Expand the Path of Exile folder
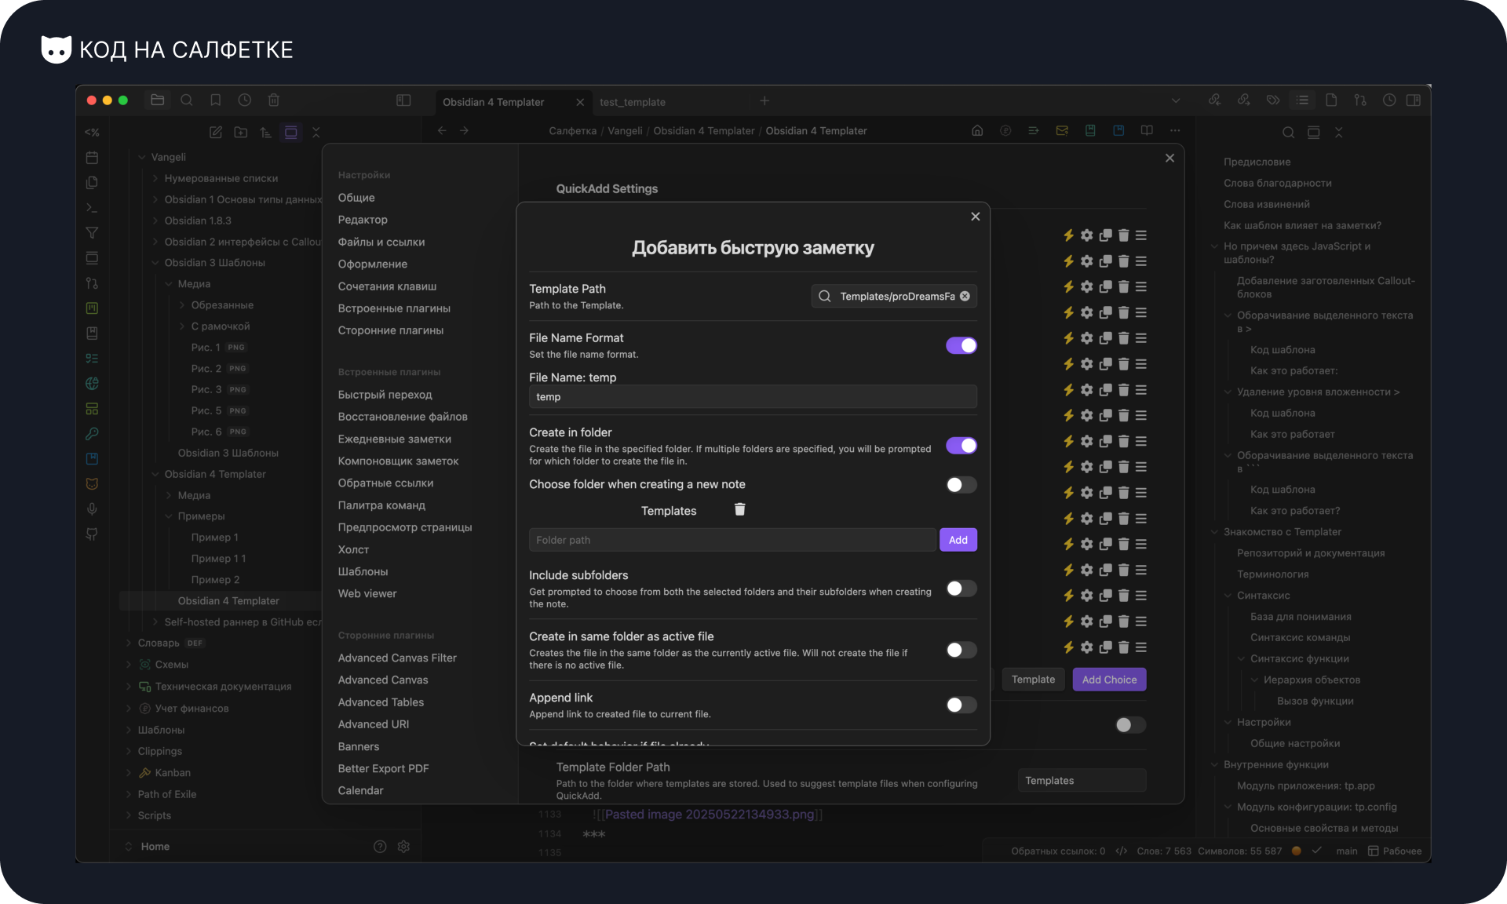 tap(129, 795)
